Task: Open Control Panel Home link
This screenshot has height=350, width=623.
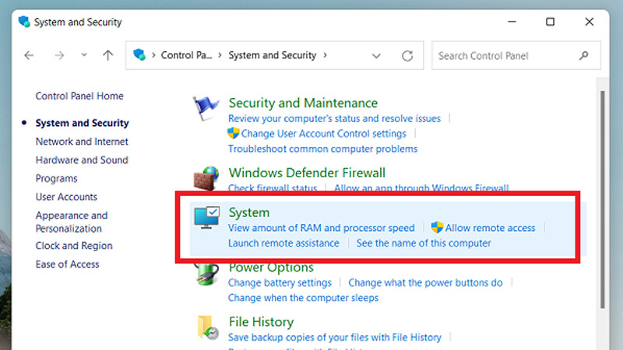Action: point(79,96)
